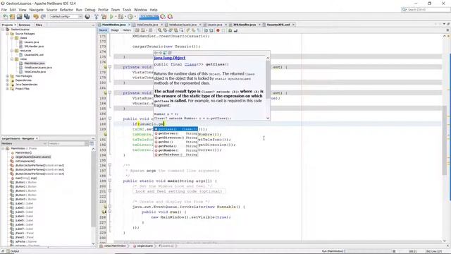
Task: Follow the Class link in Javadoc signature
Action: 190,64
